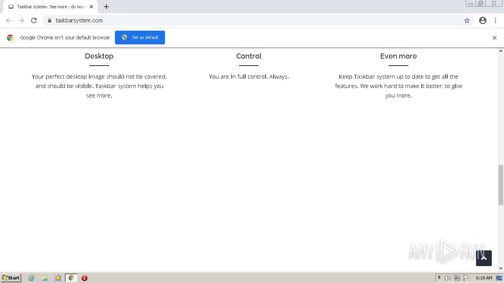Set Chrome as default browser
The width and height of the screenshot is (504, 283).
click(140, 37)
